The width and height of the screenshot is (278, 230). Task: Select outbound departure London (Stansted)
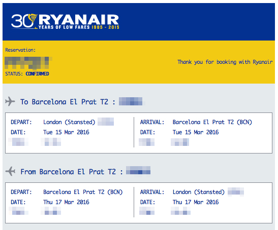[x=69, y=122]
